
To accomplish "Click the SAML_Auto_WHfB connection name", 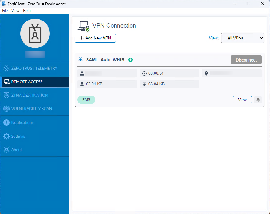I will pos(105,60).
